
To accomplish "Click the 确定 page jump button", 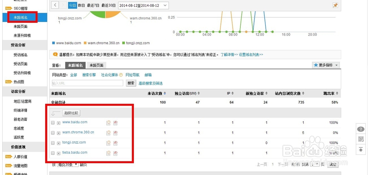I will pyautogui.click(x=333, y=164).
